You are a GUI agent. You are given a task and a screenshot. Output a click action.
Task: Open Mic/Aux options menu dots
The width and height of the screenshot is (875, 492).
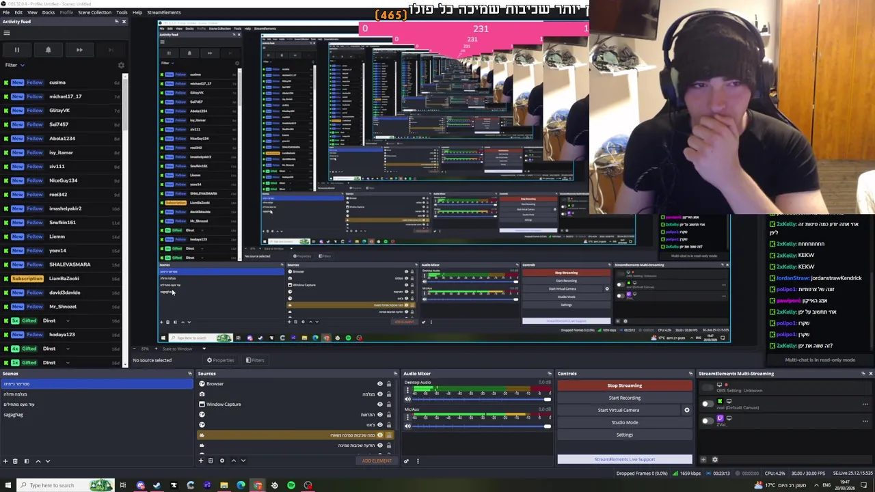(x=407, y=418)
